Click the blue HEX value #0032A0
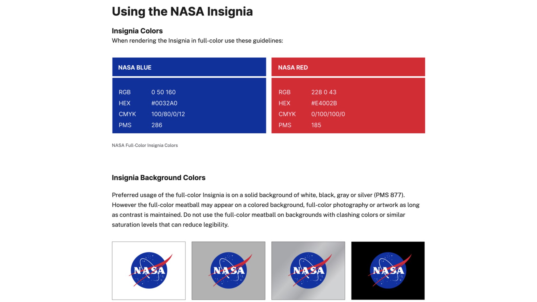 (164, 103)
